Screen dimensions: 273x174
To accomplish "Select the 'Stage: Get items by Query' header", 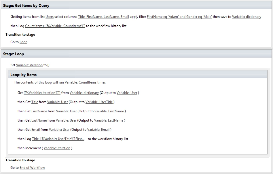I will pos(136,5).
